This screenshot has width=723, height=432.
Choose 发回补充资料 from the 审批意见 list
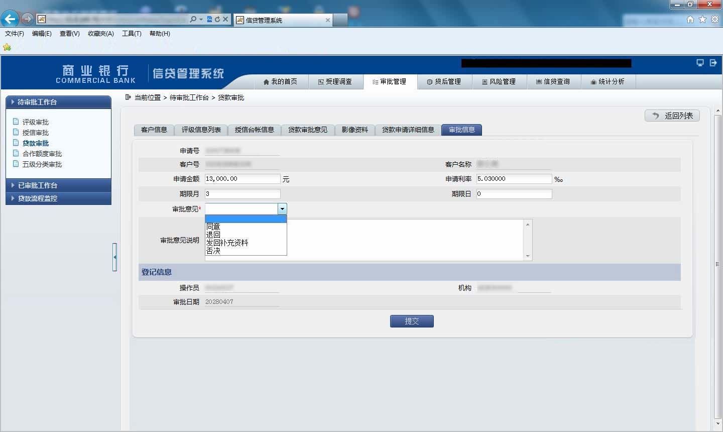point(246,243)
